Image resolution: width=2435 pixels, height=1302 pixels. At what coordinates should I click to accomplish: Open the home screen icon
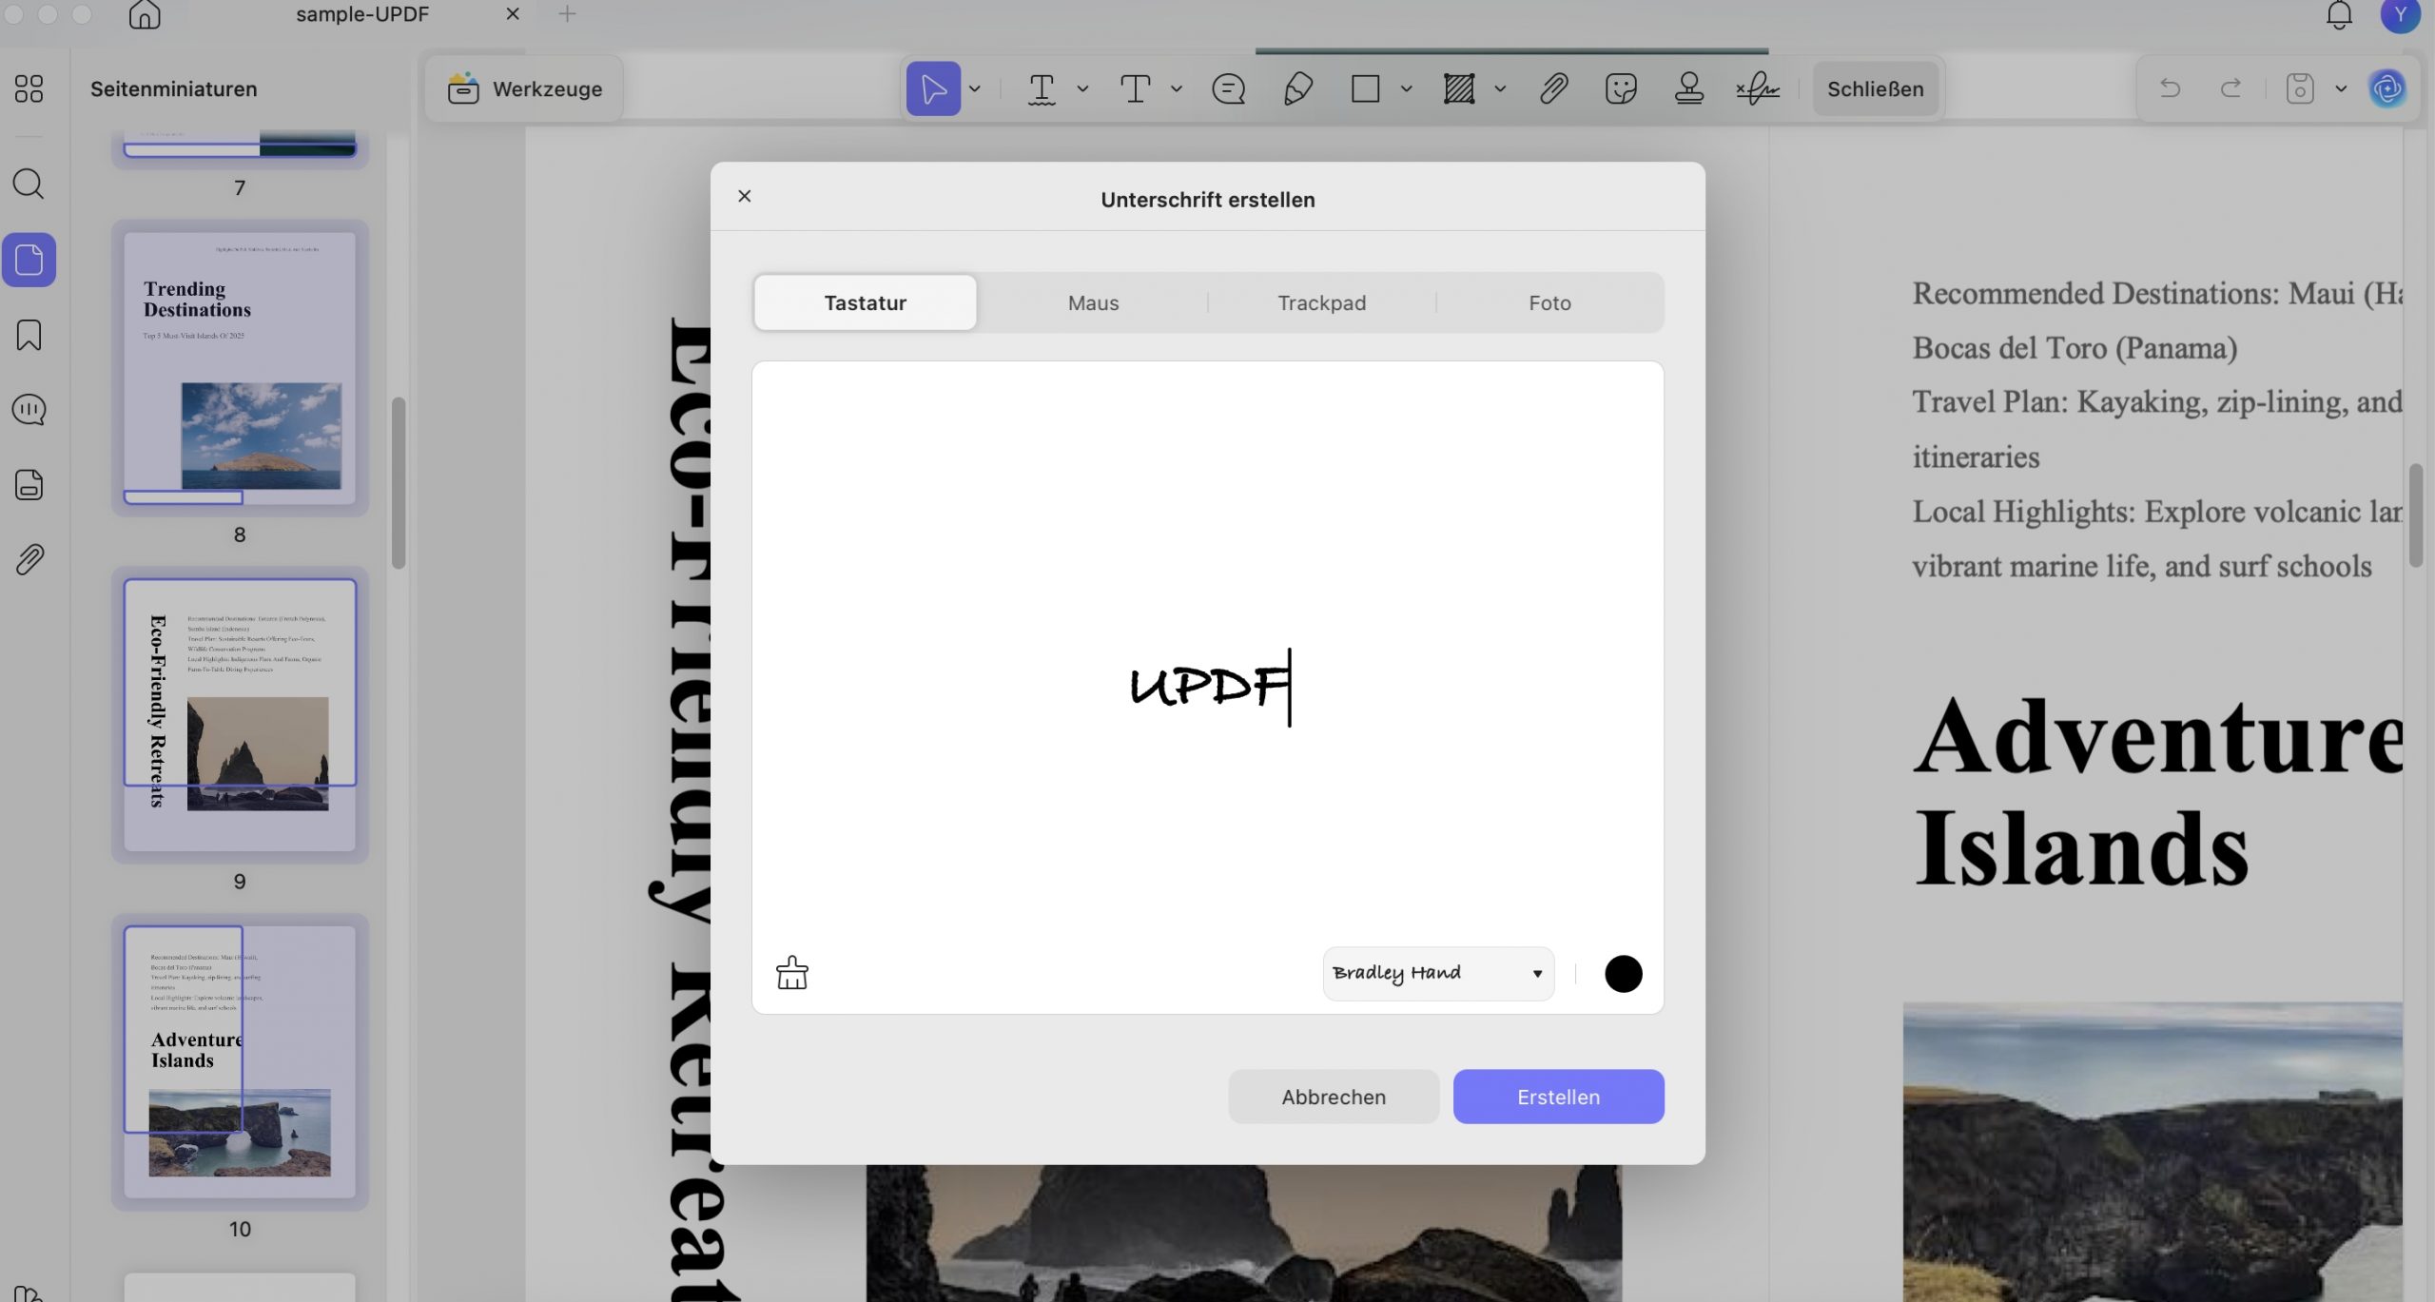pyautogui.click(x=145, y=14)
